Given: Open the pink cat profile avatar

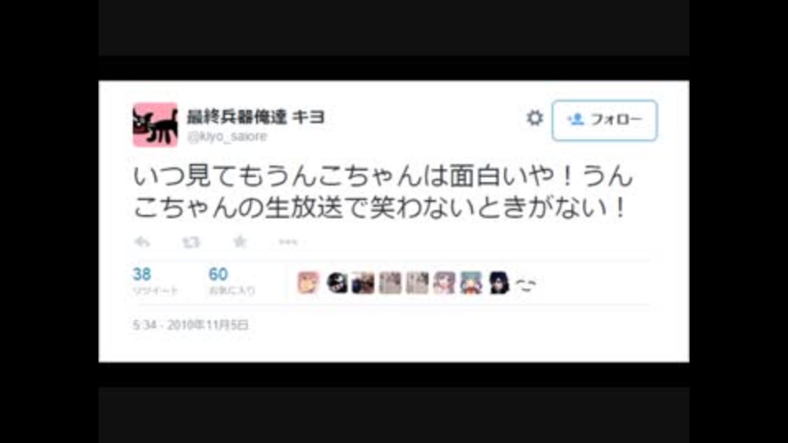Looking at the screenshot, I should click(155, 125).
